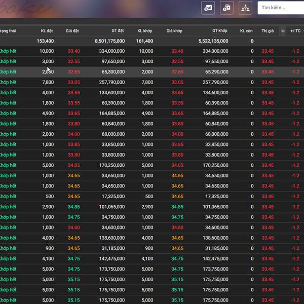Click KL đặt cell 900

coord(50,248)
